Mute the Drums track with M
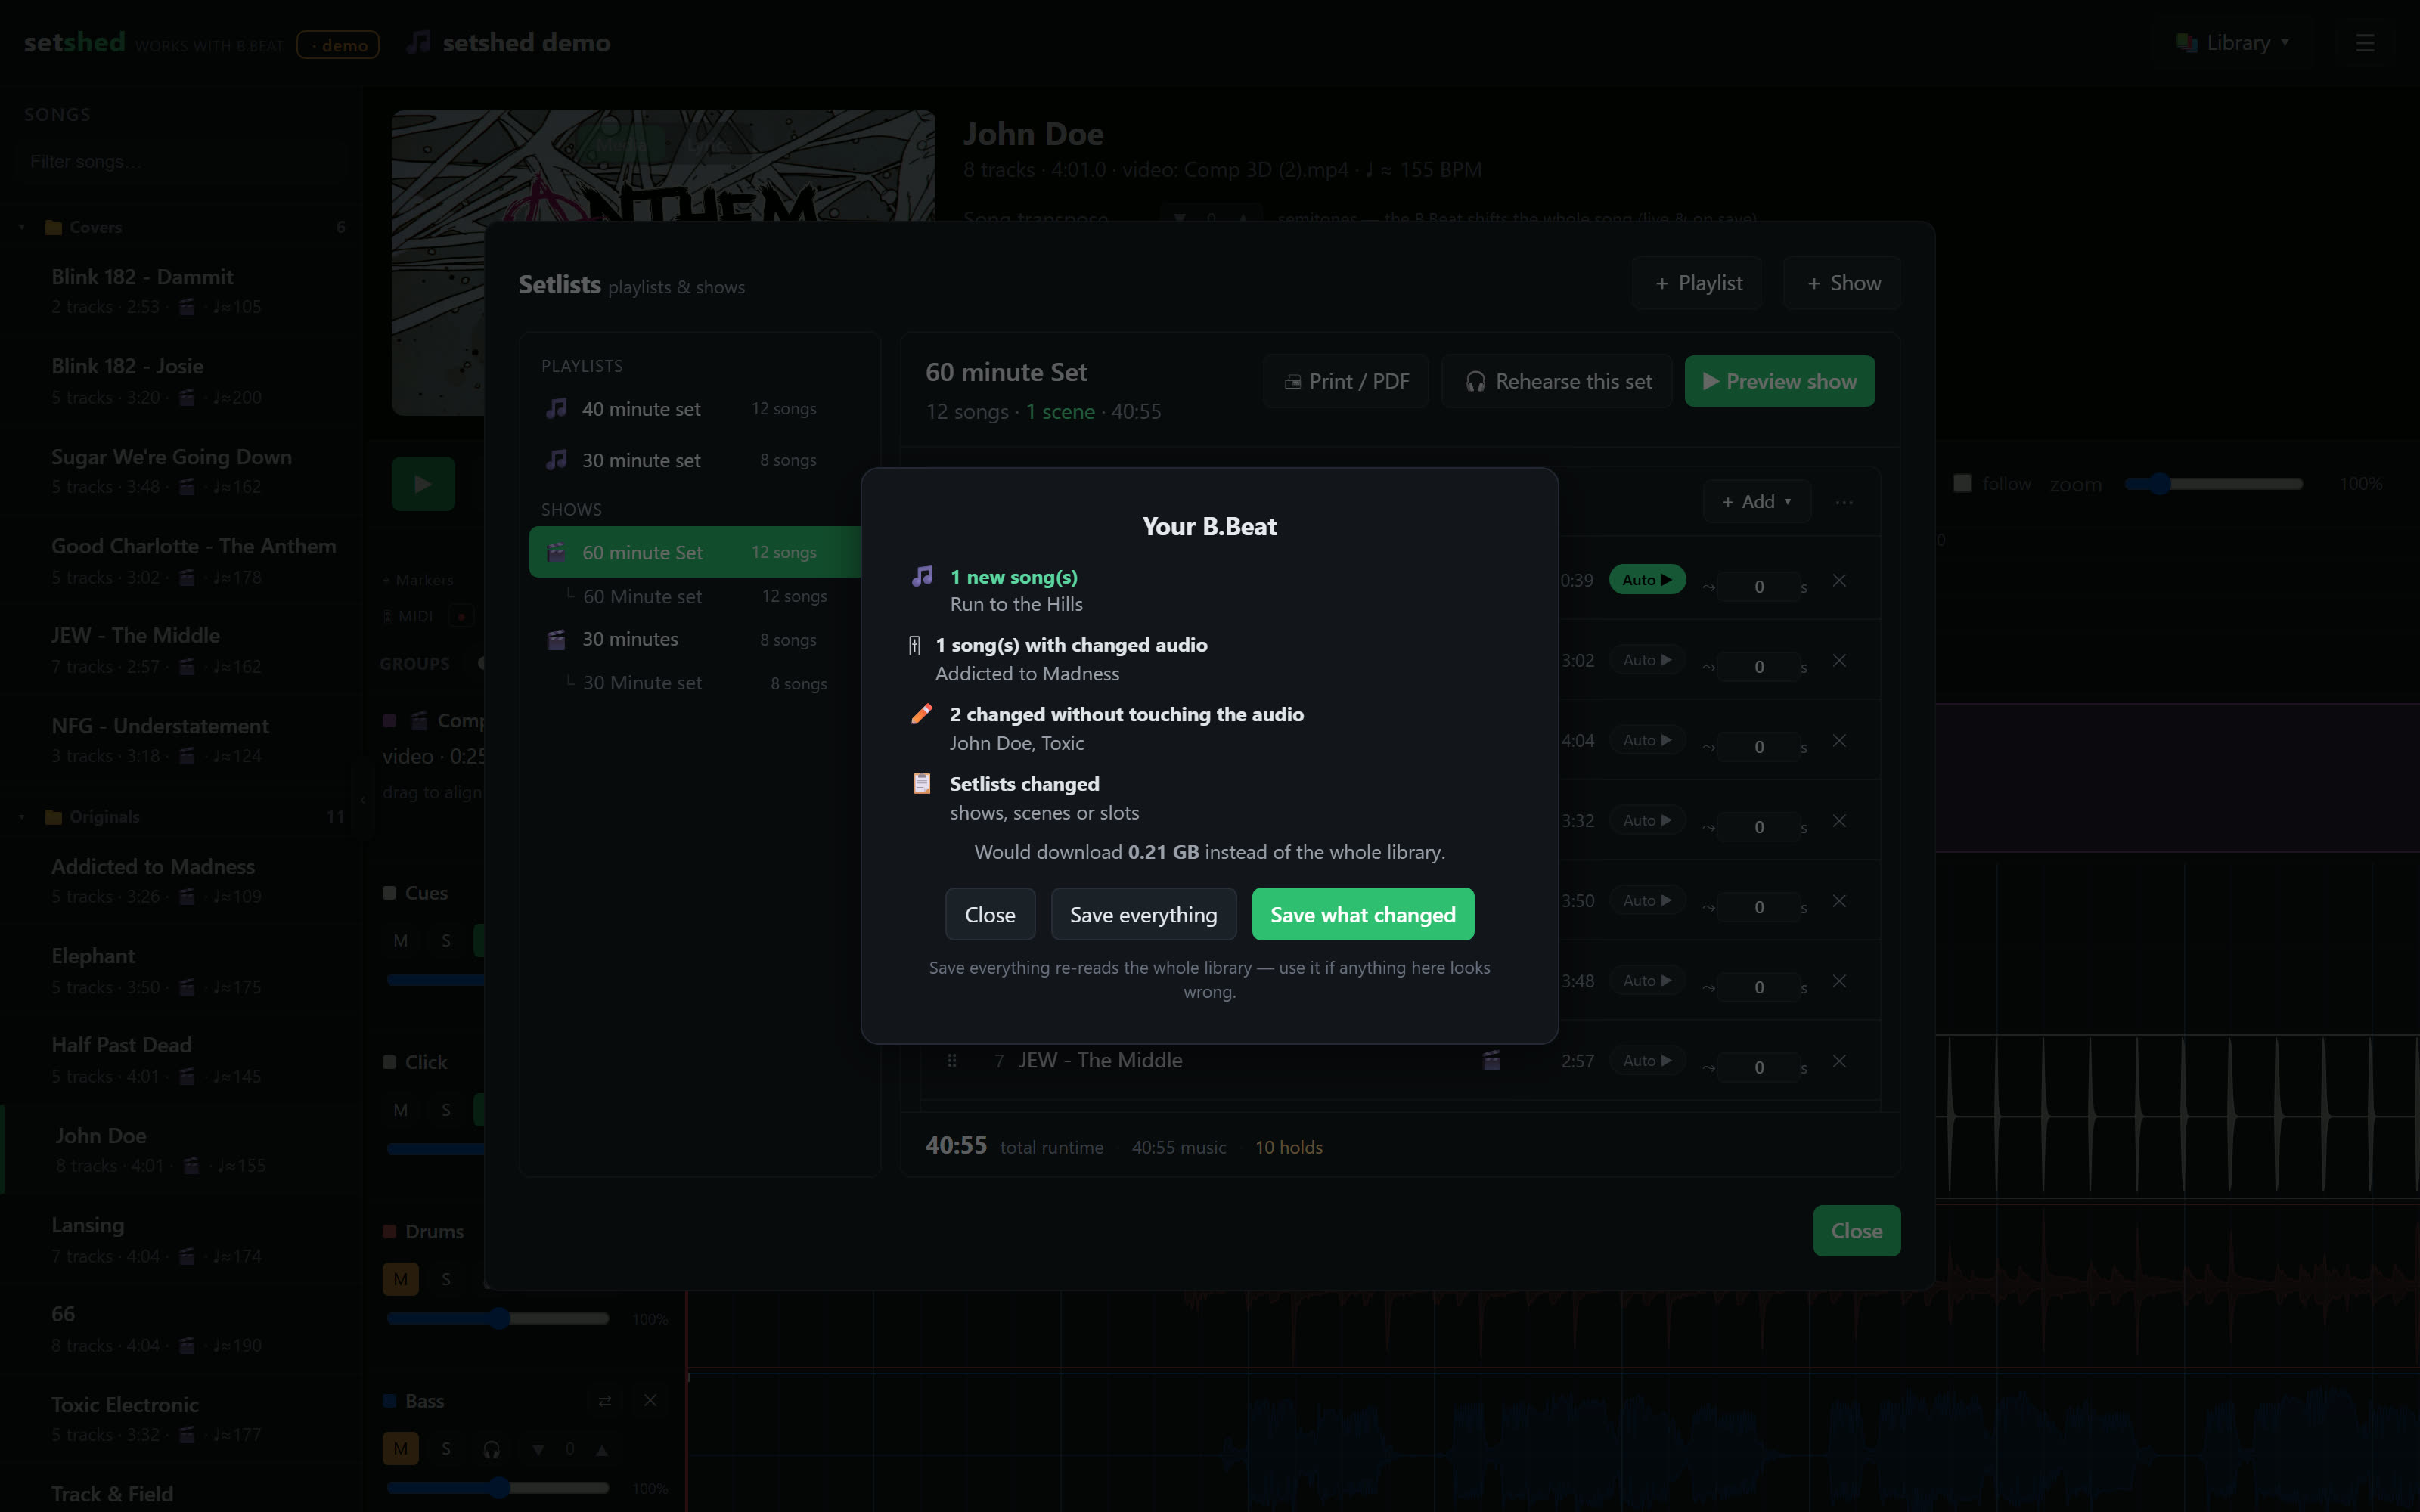This screenshot has height=1512, width=2420. [401, 1279]
